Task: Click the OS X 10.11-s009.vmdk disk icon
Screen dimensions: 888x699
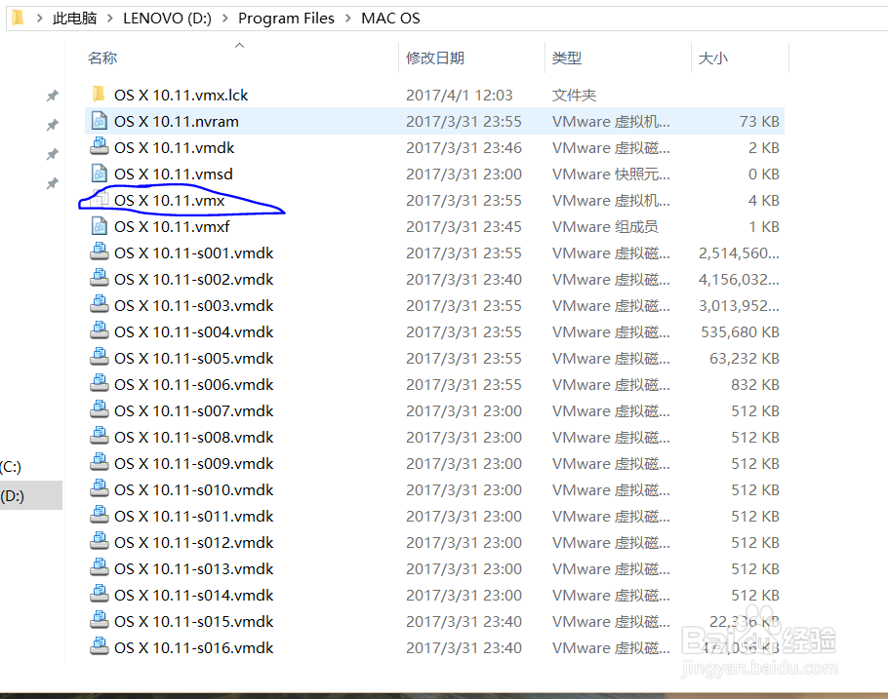Action: 100,462
